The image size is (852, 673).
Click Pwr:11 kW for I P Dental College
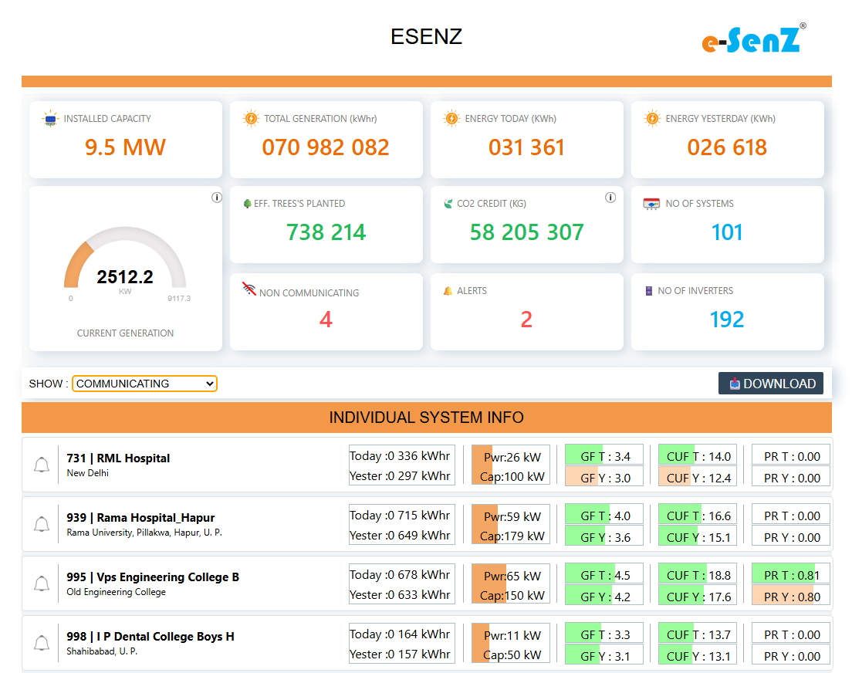pos(511,635)
